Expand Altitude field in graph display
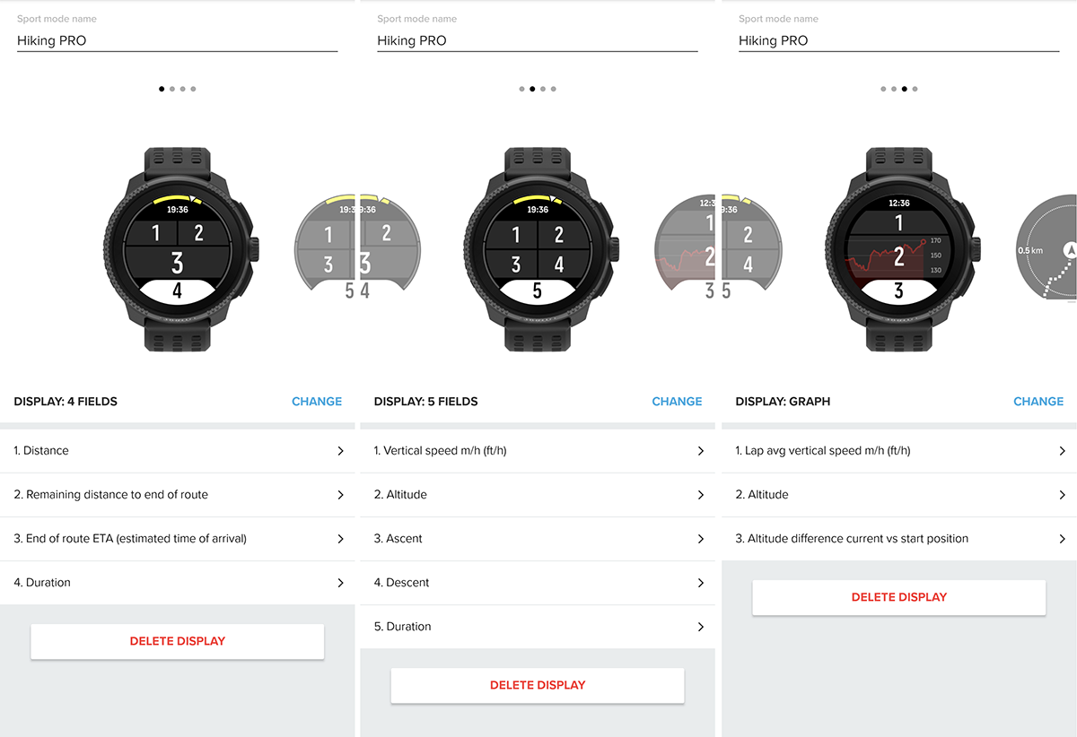Image resolution: width=1077 pixels, height=737 pixels. [899, 495]
